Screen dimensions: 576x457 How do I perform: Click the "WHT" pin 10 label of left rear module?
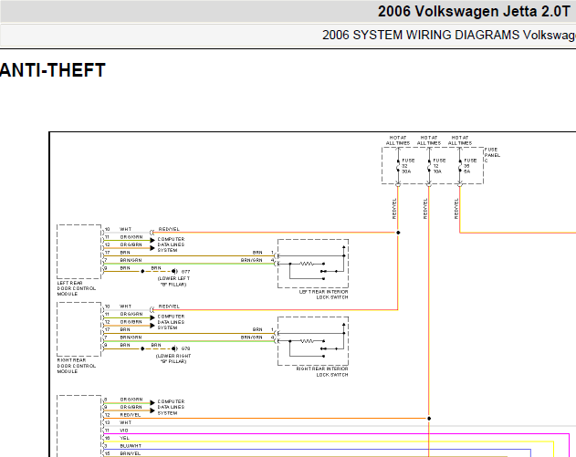coord(125,229)
